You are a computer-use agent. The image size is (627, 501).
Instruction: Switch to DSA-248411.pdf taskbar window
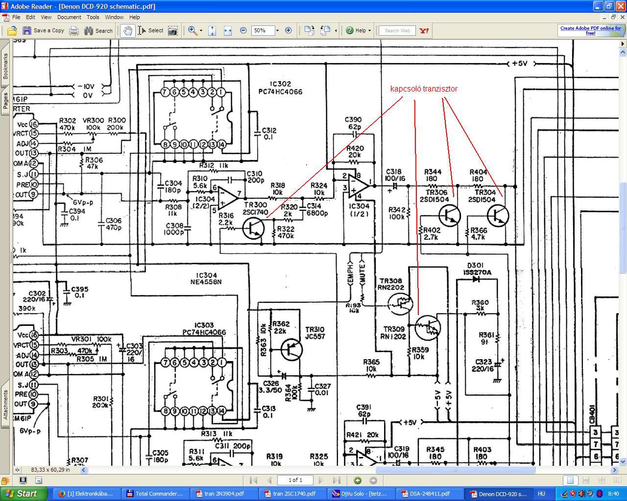429,494
